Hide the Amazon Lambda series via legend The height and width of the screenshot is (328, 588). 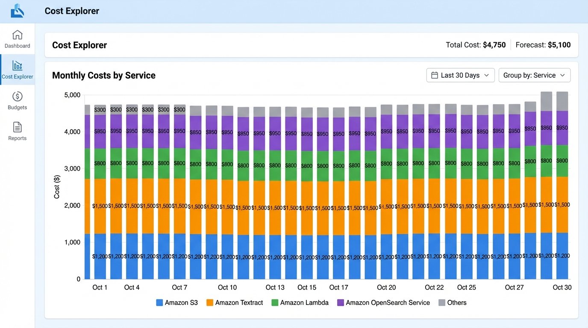pos(300,302)
